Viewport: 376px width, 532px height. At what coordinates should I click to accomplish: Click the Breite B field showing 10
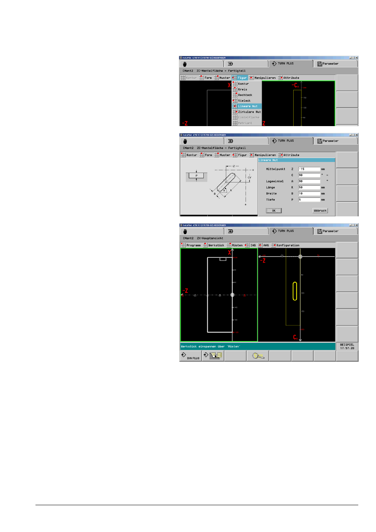pos(309,193)
